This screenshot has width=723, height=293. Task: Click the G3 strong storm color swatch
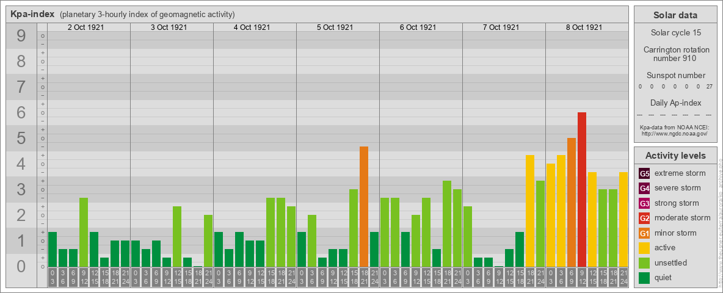(x=644, y=203)
